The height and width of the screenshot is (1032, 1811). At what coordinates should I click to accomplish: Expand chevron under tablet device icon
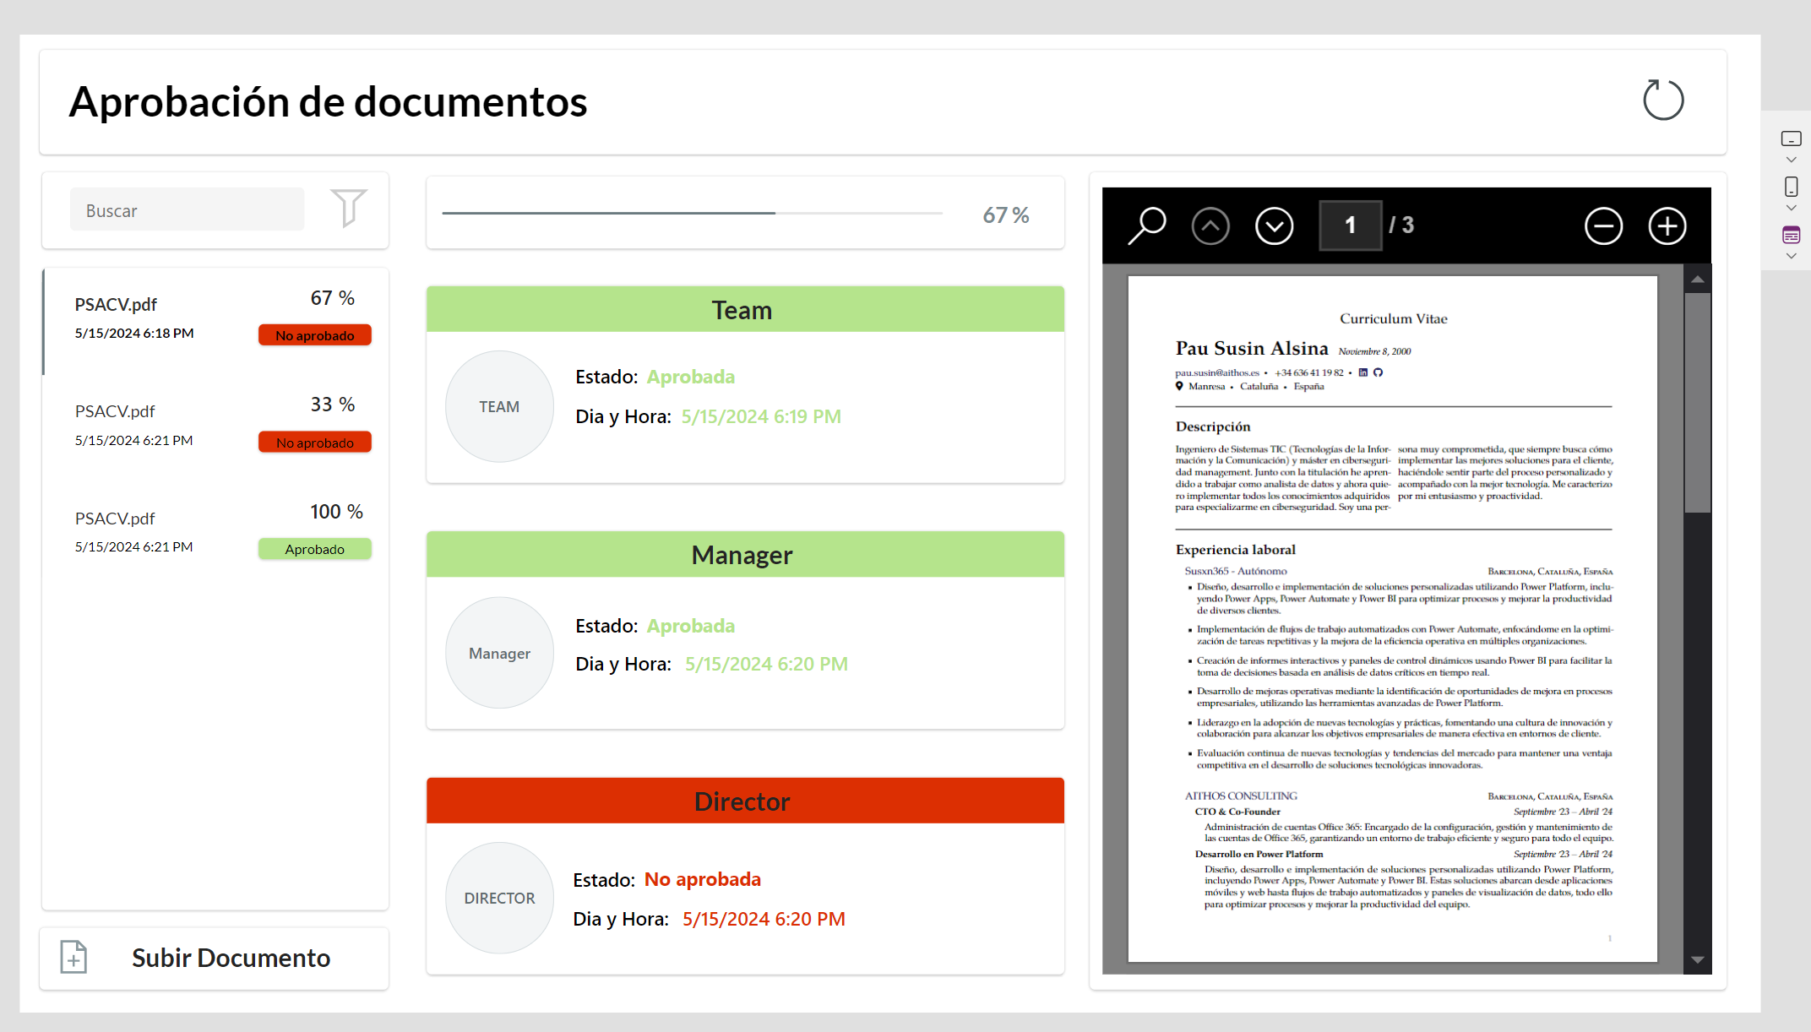pyautogui.click(x=1791, y=160)
